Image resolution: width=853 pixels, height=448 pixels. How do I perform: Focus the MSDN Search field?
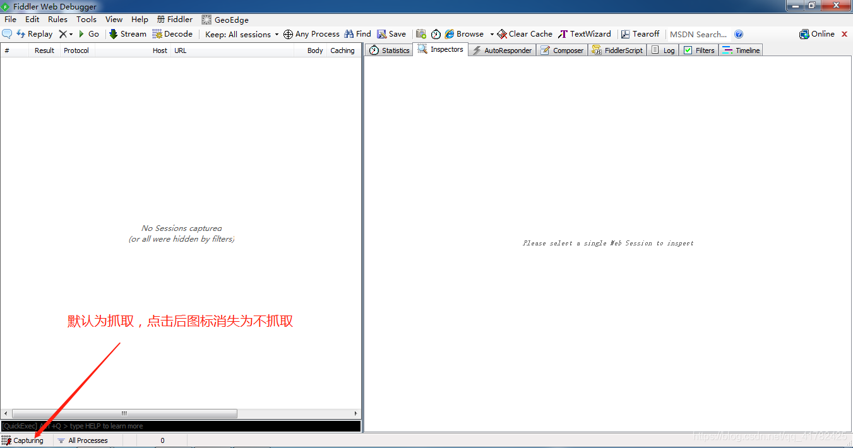(698, 34)
